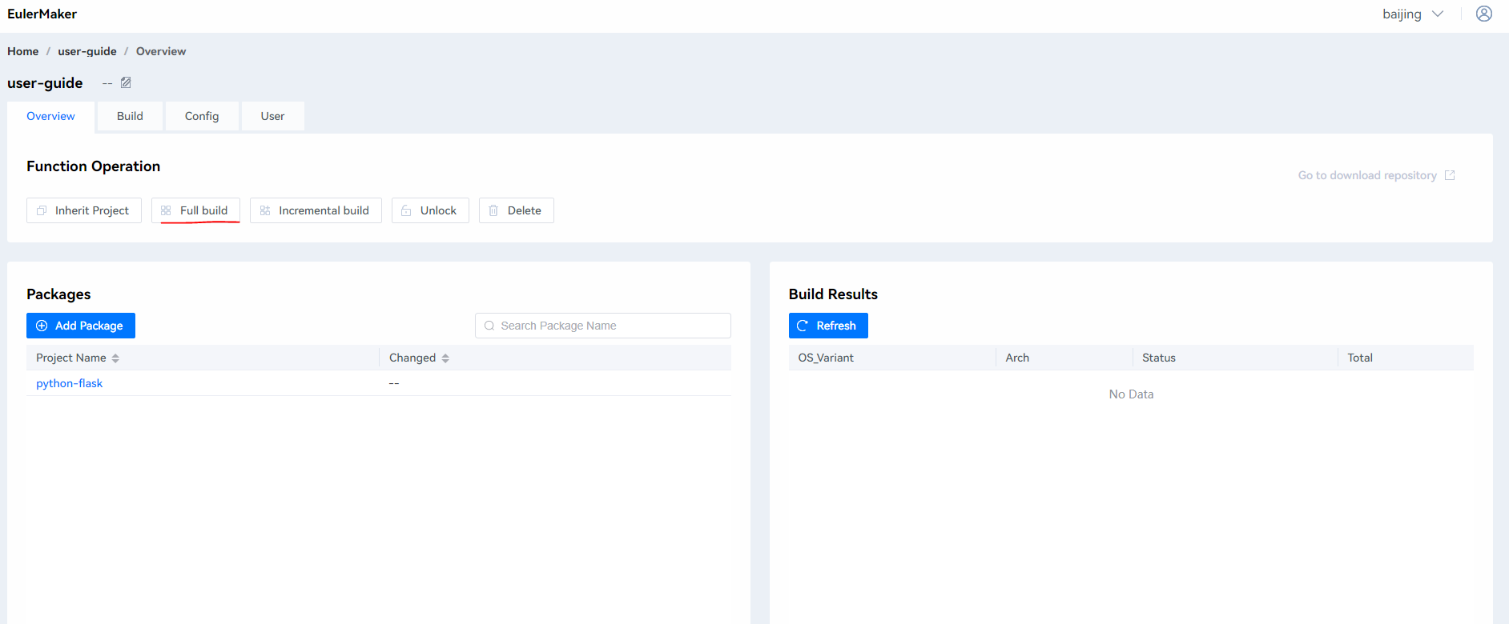Click Inherit Project button
Image resolution: width=1509 pixels, height=624 pixels.
point(84,210)
